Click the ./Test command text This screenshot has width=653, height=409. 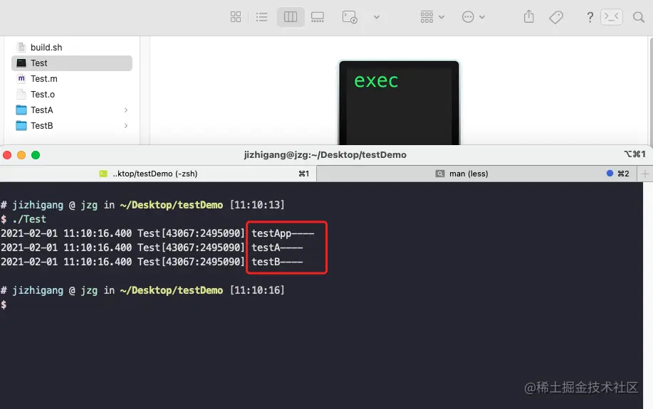point(29,219)
